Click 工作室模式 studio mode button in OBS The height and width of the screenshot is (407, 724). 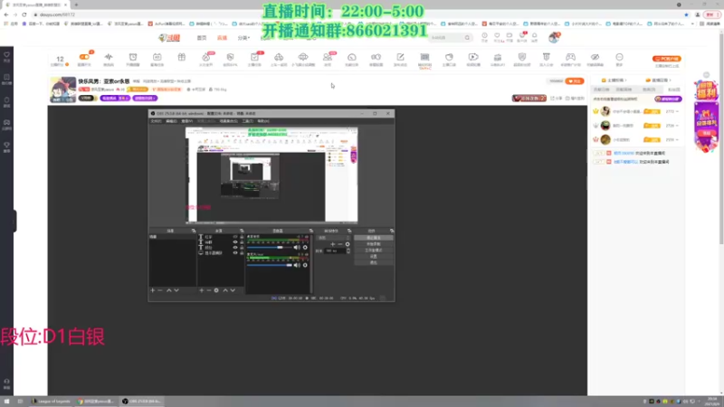374,251
